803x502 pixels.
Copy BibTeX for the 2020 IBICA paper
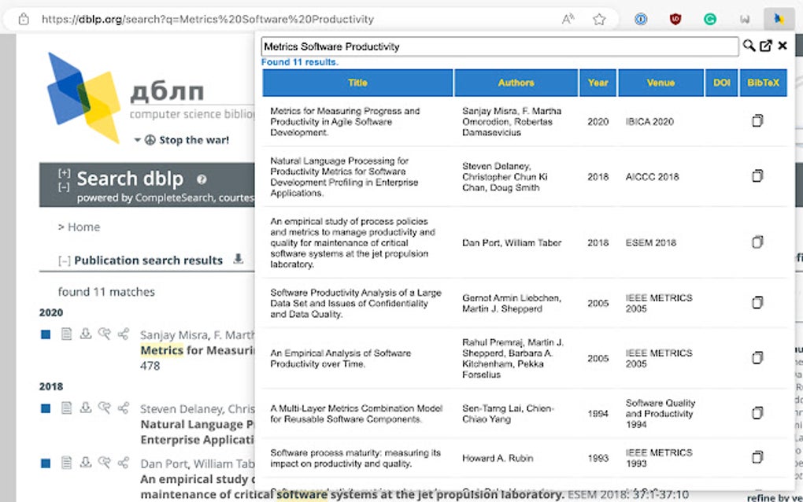click(x=757, y=120)
